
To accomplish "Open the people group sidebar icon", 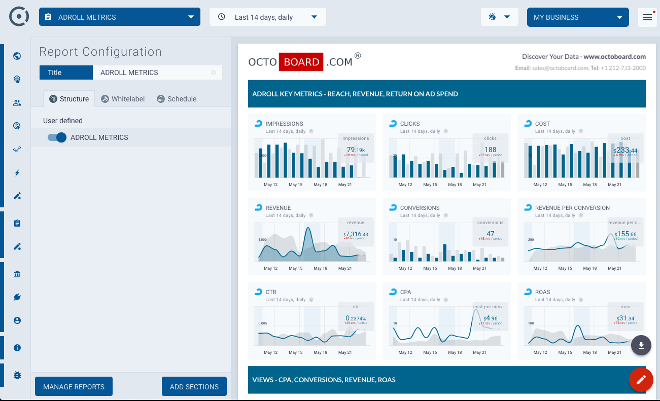I will pyautogui.click(x=17, y=103).
